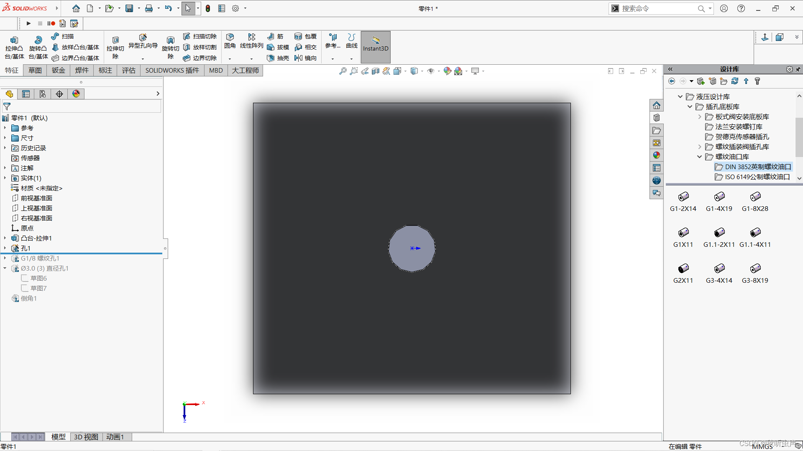Viewport: 803px width, 451px height.
Task: Open the DimXpertManager tab
Action: [59, 94]
